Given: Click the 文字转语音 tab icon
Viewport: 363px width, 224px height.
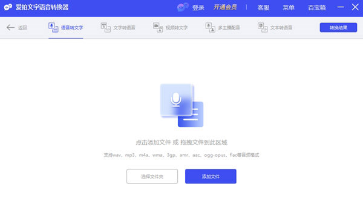Looking at the screenshot, I should click(x=105, y=28).
